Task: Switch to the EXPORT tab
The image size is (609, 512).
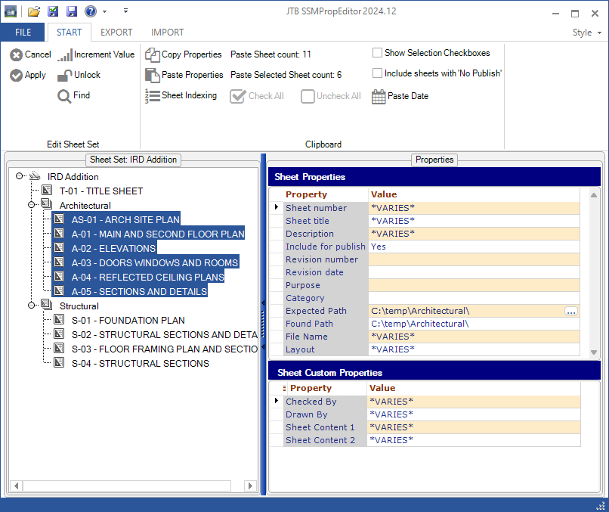Action: 116,33
